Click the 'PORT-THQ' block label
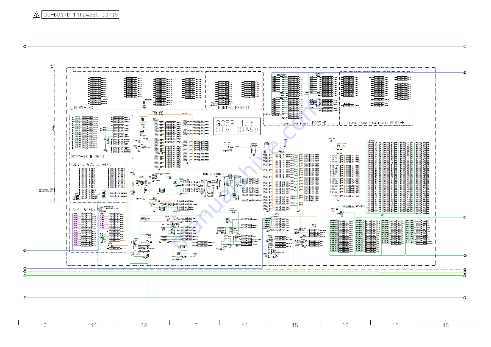491x347 pixels. coord(84,108)
